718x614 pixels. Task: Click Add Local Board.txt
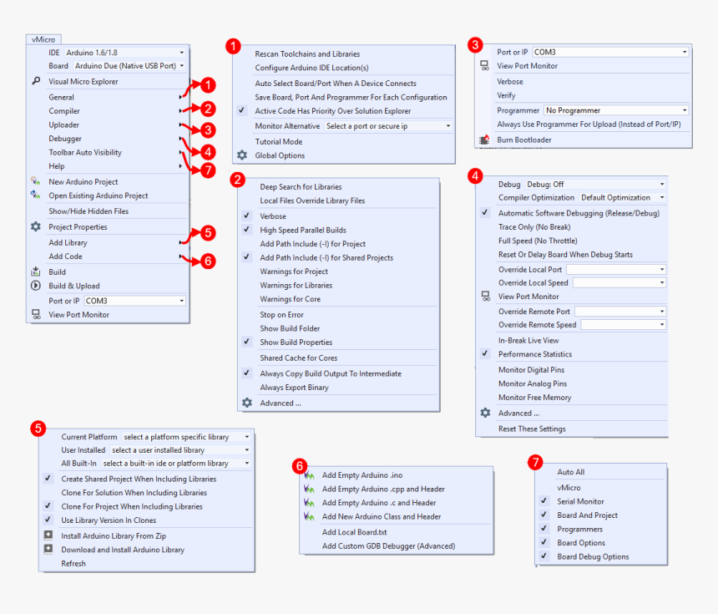[355, 532]
